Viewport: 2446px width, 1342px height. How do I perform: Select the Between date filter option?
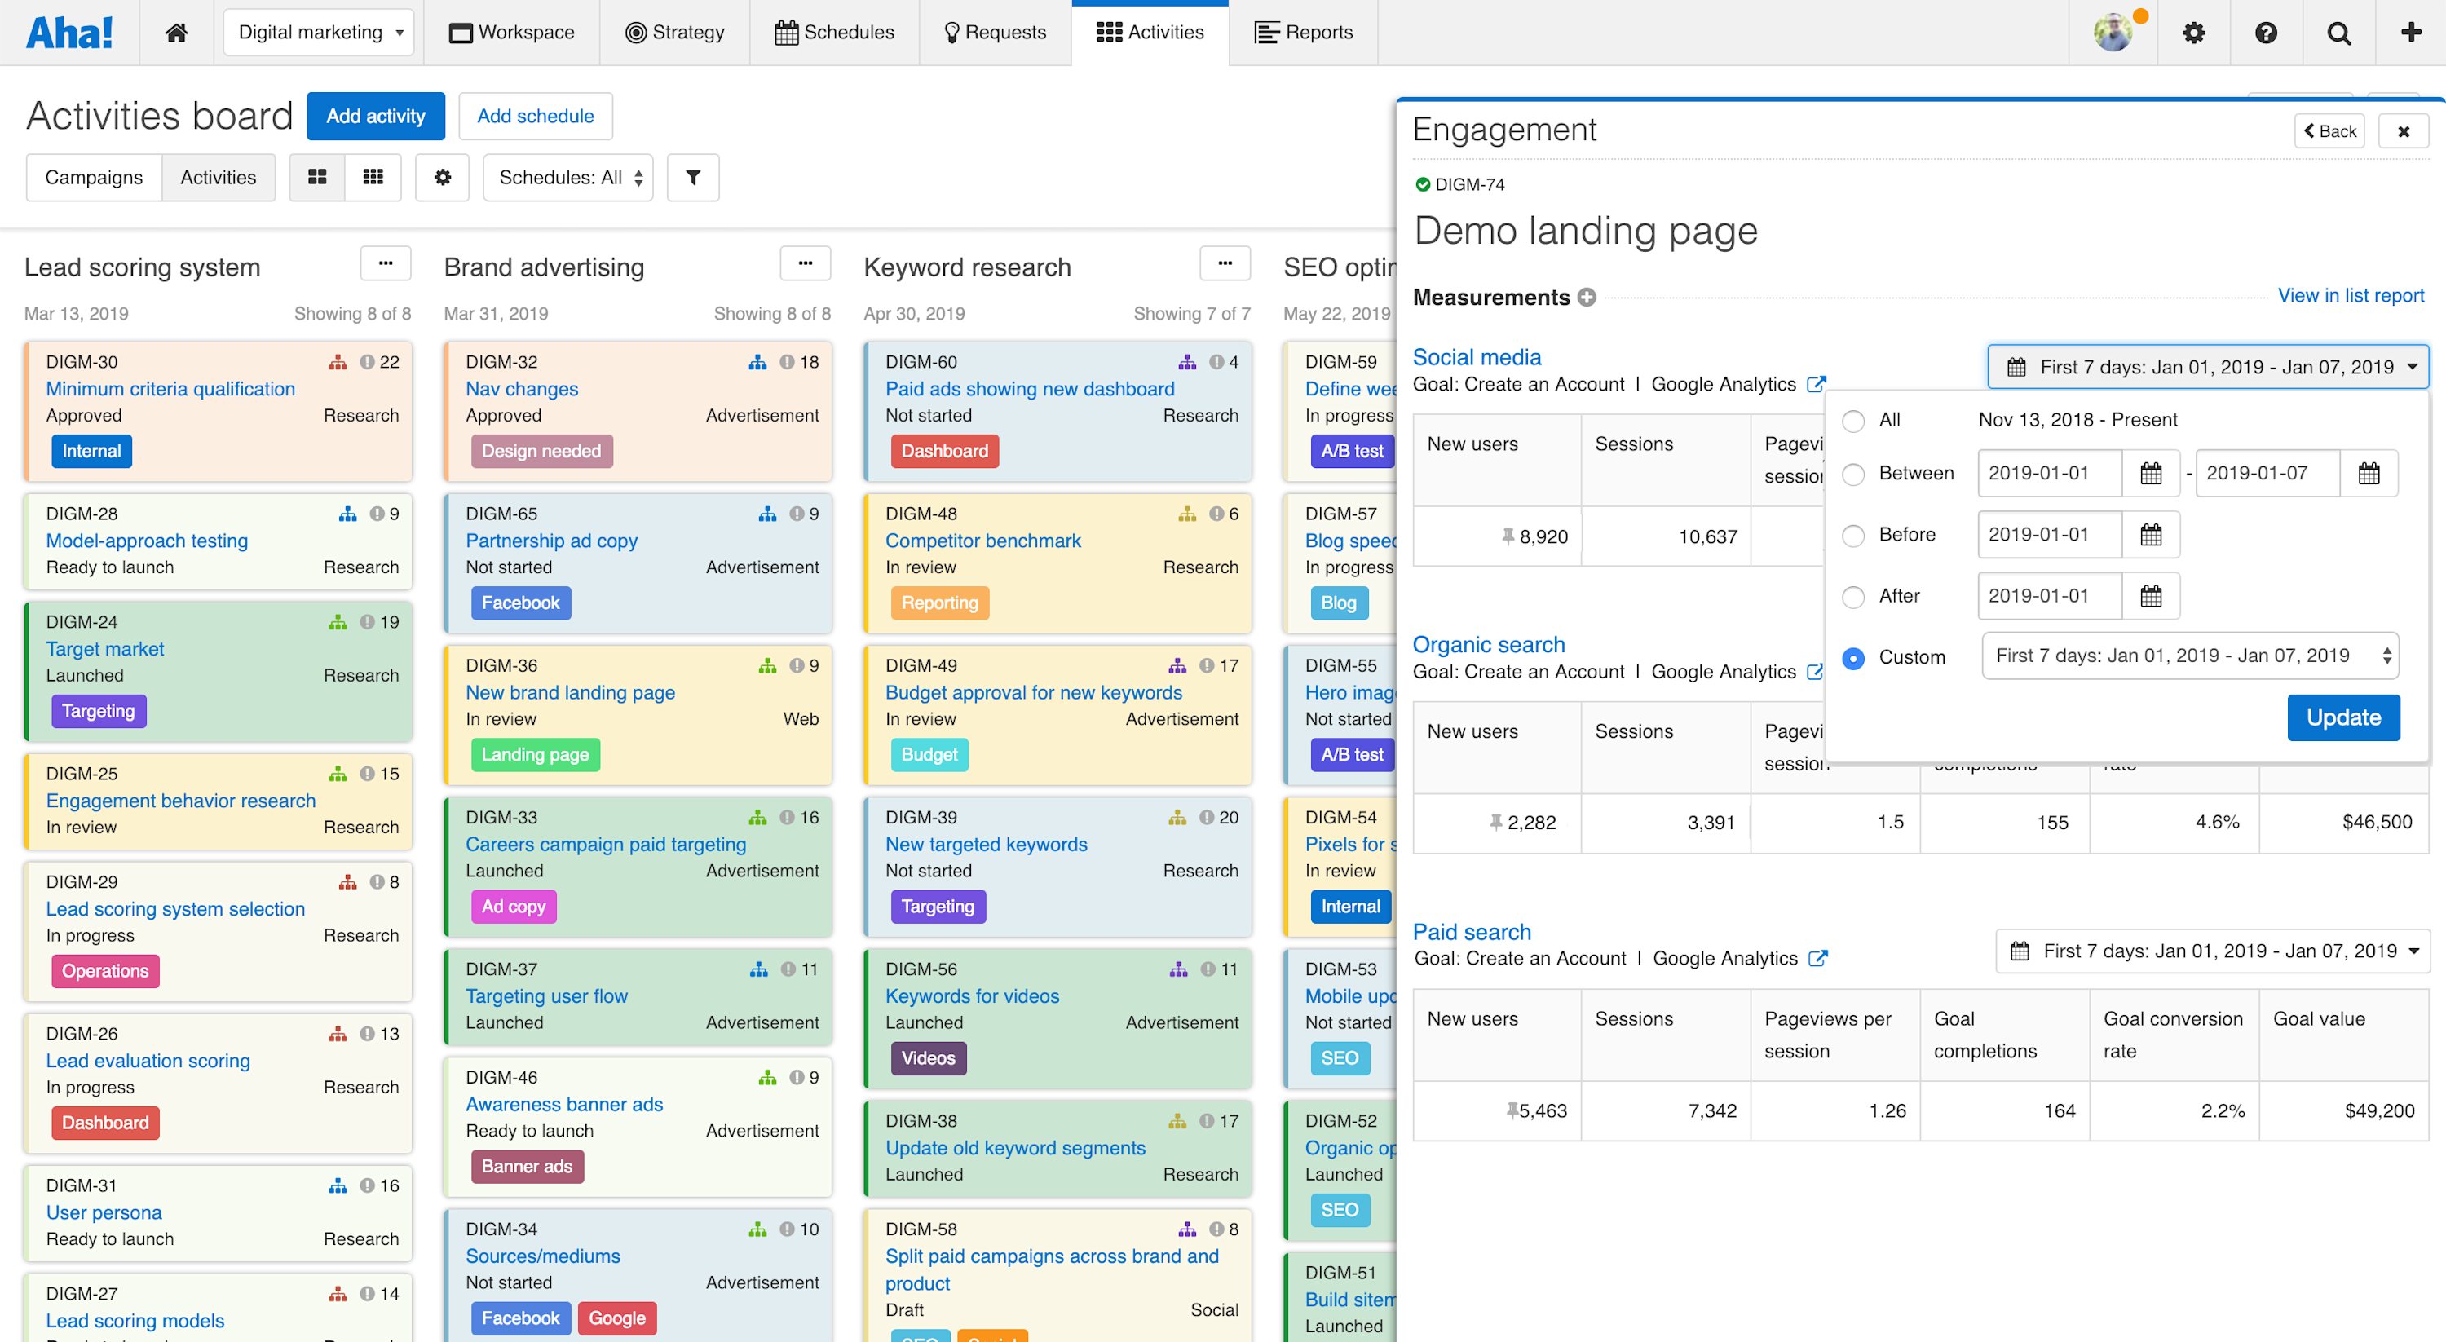[x=1852, y=473]
